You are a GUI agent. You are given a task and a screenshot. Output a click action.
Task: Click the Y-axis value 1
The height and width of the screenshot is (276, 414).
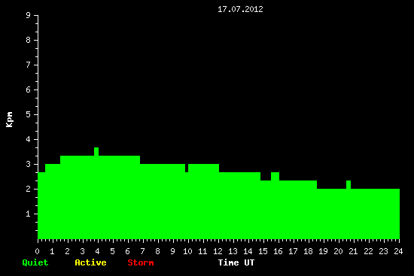click(29, 214)
